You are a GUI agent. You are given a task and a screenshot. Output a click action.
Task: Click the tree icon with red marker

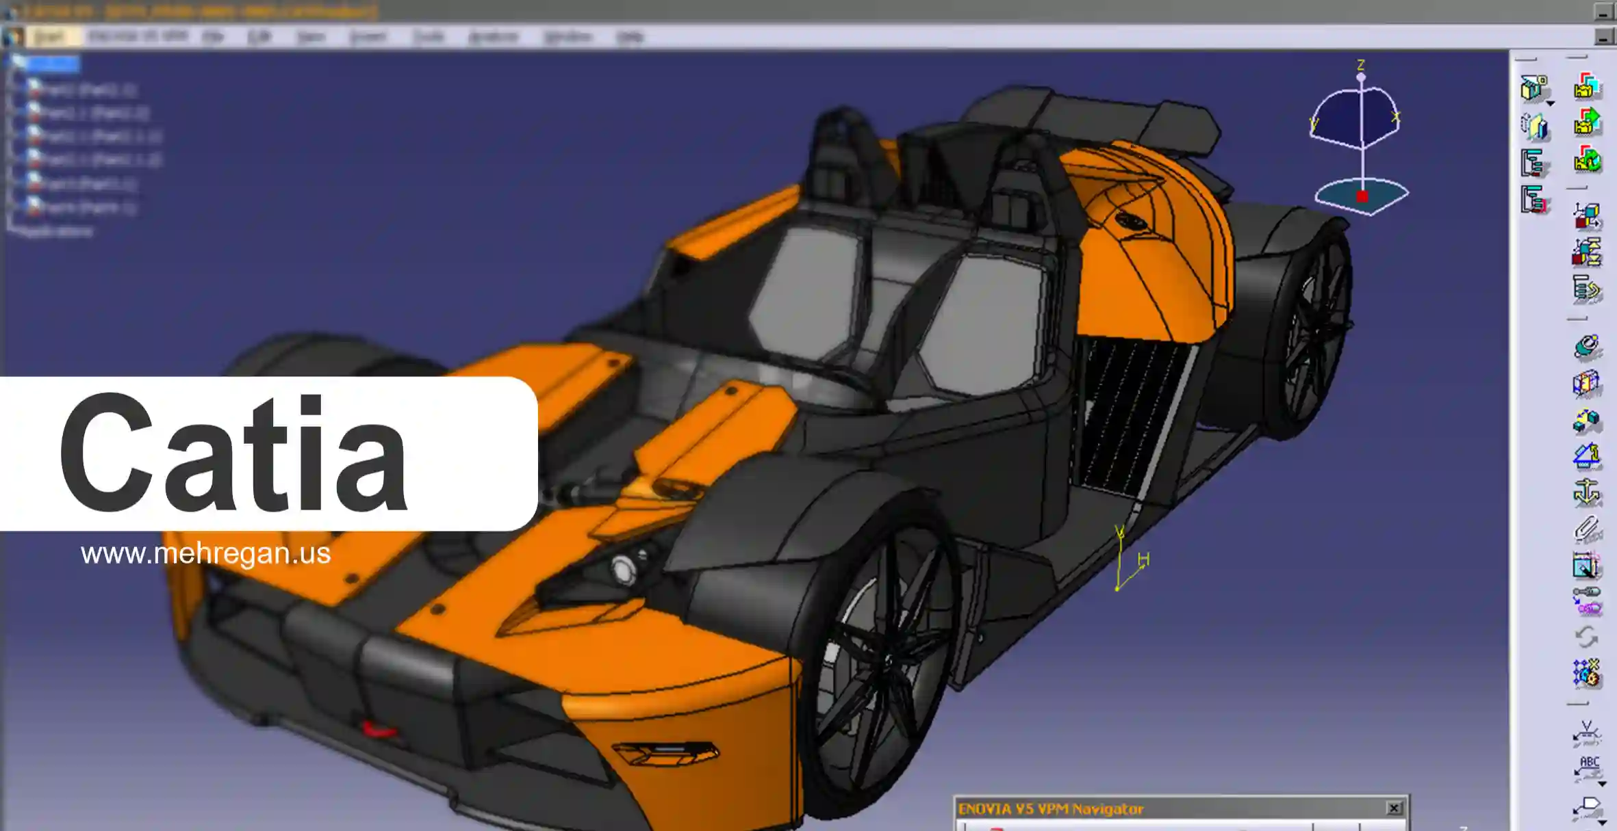[1534, 200]
